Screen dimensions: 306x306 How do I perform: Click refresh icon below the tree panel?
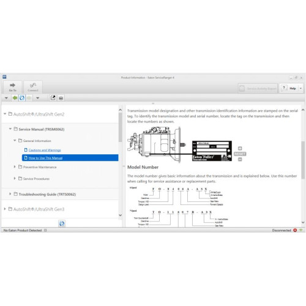(x=62, y=223)
